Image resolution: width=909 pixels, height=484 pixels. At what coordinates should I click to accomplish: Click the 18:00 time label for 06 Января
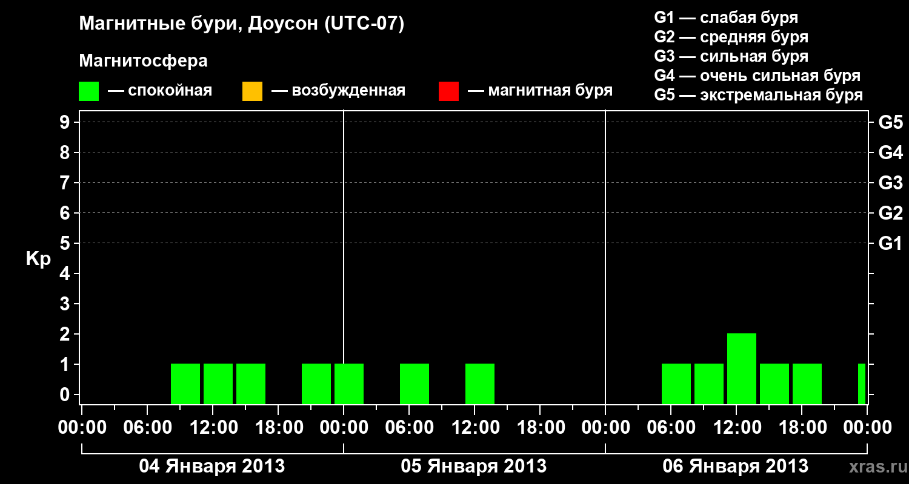click(x=802, y=428)
